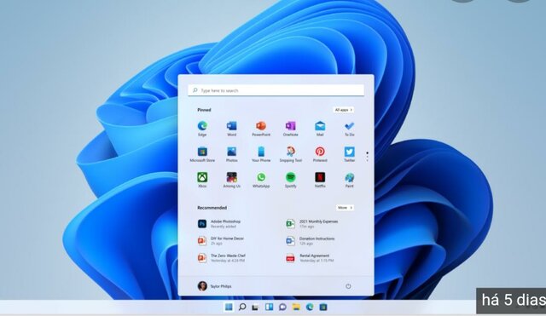Viewport: 546px width, 316px height.
Task: Launch Your Phone app
Action: 261,154
